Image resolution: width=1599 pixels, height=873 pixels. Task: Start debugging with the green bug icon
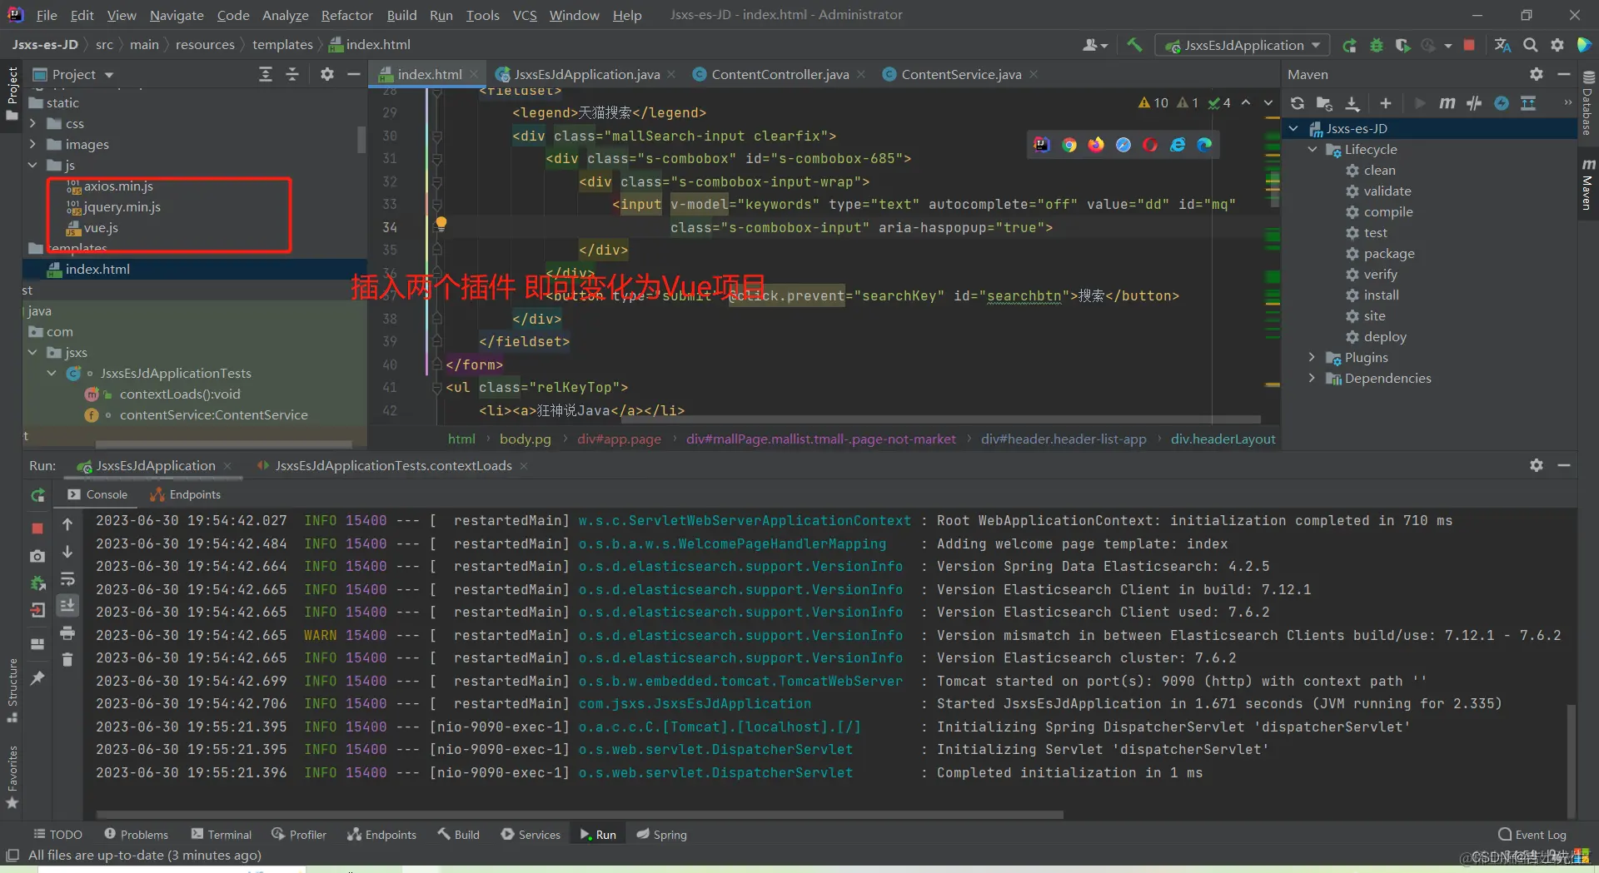coord(1377,45)
